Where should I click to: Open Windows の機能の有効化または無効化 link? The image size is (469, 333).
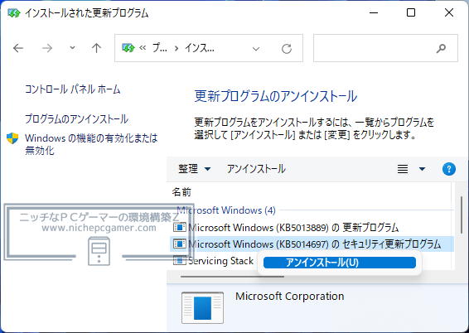[91, 144]
